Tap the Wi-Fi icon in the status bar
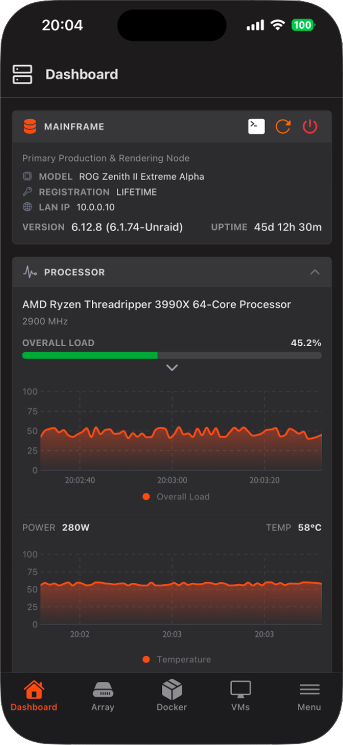Screen dimensions: 343x745 (x=277, y=25)
